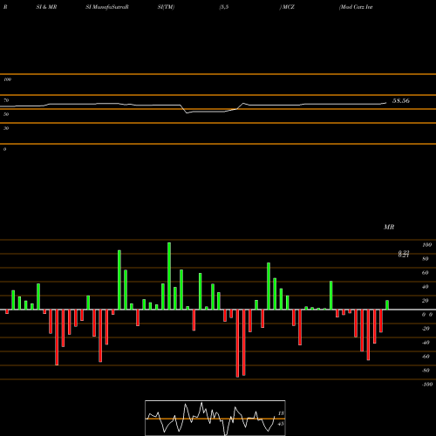This screenshot has width=436, height=436.
Task: Click the '(Mad Catz Int' company name
Action: pos(356,7)
